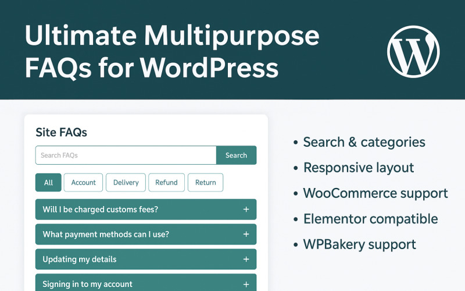Focus the Search FAQs input field
This screenshot has width=465, height=291.
pyautogui.click(x=126, y=155)
